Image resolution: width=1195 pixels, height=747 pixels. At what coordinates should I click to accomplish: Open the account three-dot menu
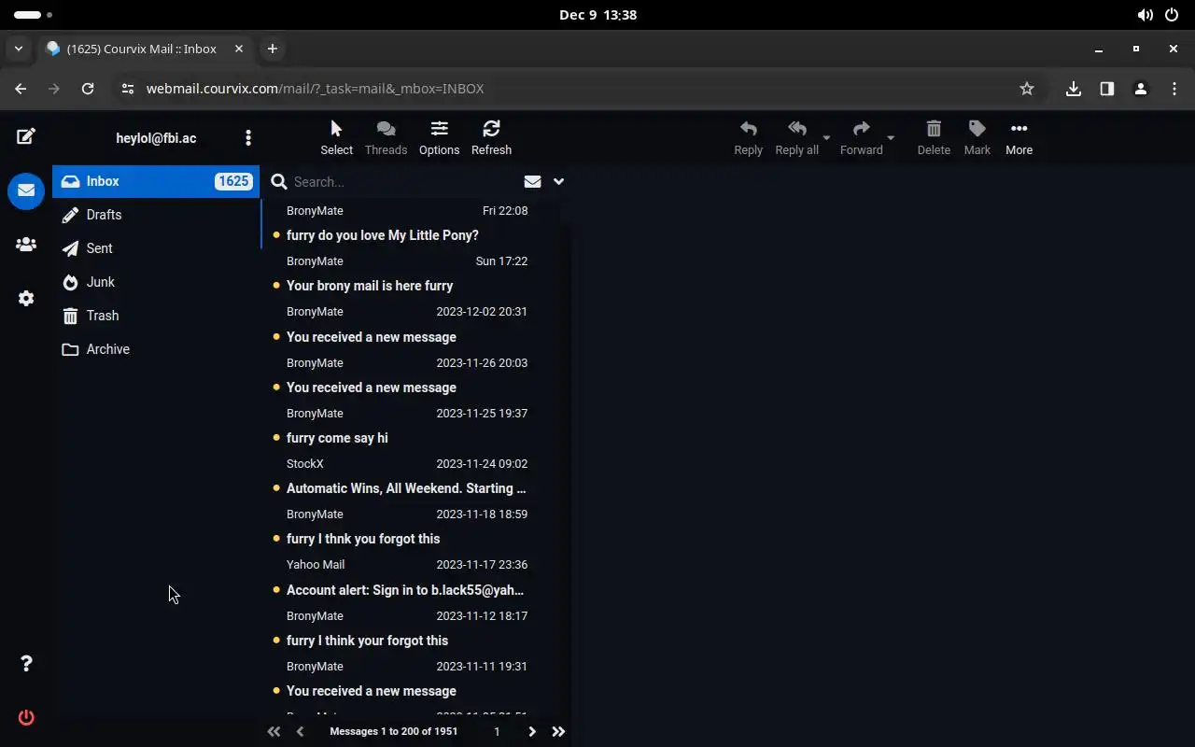247,138
